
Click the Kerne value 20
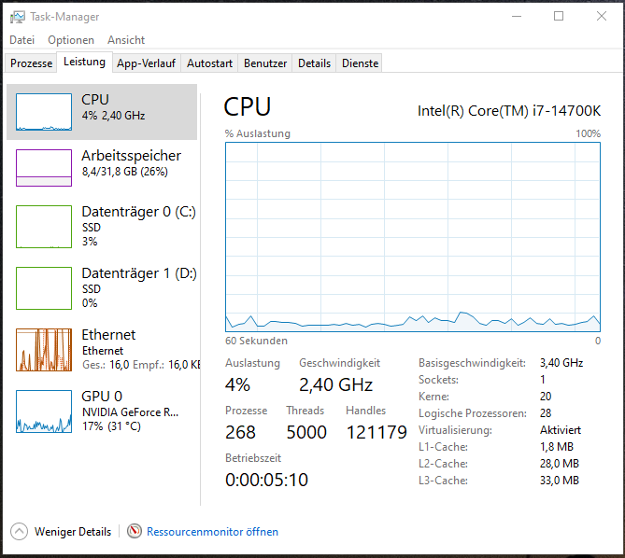click(x=546, y=397)
